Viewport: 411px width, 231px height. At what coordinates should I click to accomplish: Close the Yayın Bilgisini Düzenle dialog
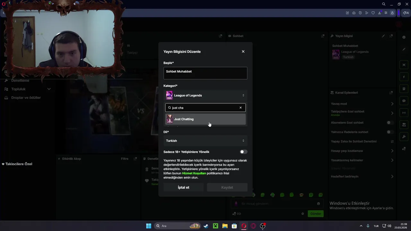pyautogui.click(x=243, y=52)
